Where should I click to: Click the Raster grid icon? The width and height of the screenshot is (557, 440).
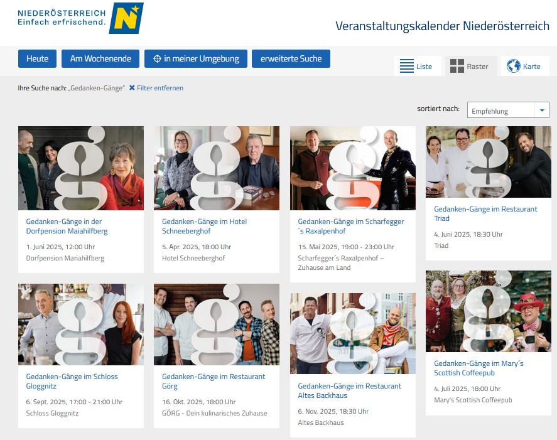coord(457,66)
